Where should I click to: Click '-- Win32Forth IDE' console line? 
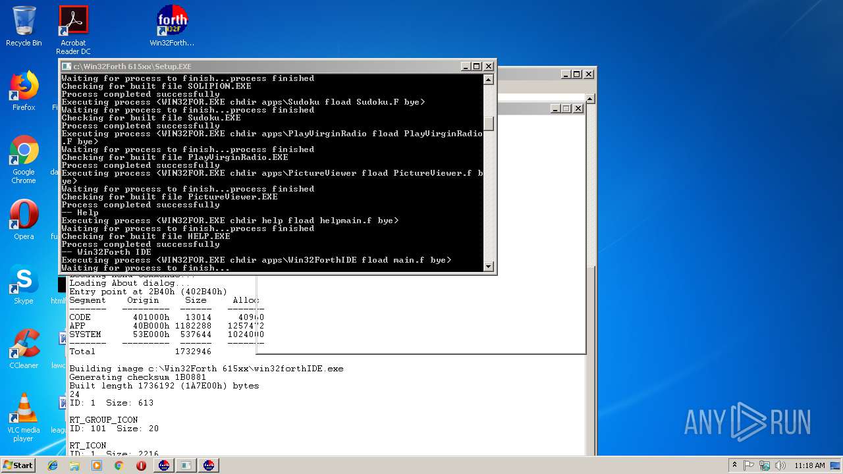pos(106,252)
